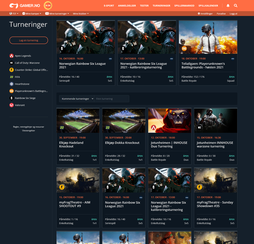Open the Paradise profile link
254x244 pixels.
(221, 14)
